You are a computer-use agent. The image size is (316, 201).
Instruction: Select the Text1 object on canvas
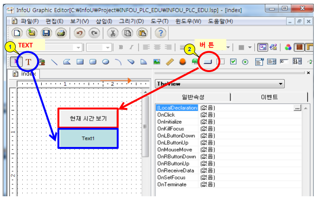click(88, 138)
